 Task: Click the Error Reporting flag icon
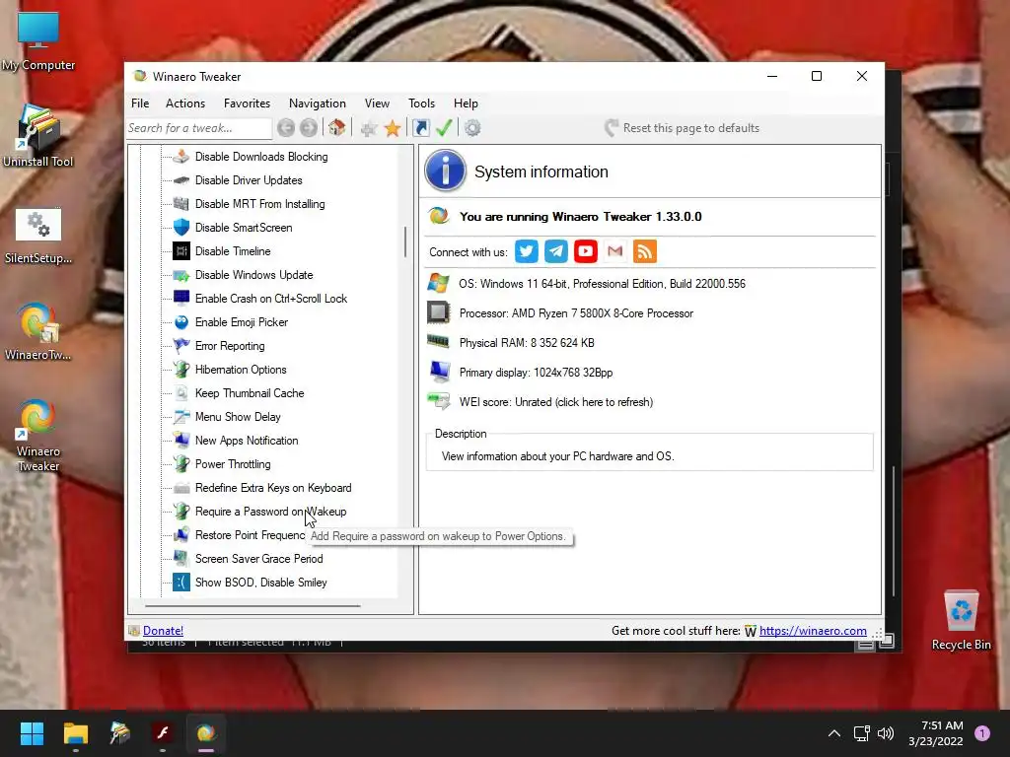coord(181,346)
